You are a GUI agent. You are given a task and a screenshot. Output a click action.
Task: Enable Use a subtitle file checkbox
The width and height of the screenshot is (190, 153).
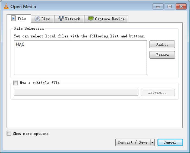(15, 83)
